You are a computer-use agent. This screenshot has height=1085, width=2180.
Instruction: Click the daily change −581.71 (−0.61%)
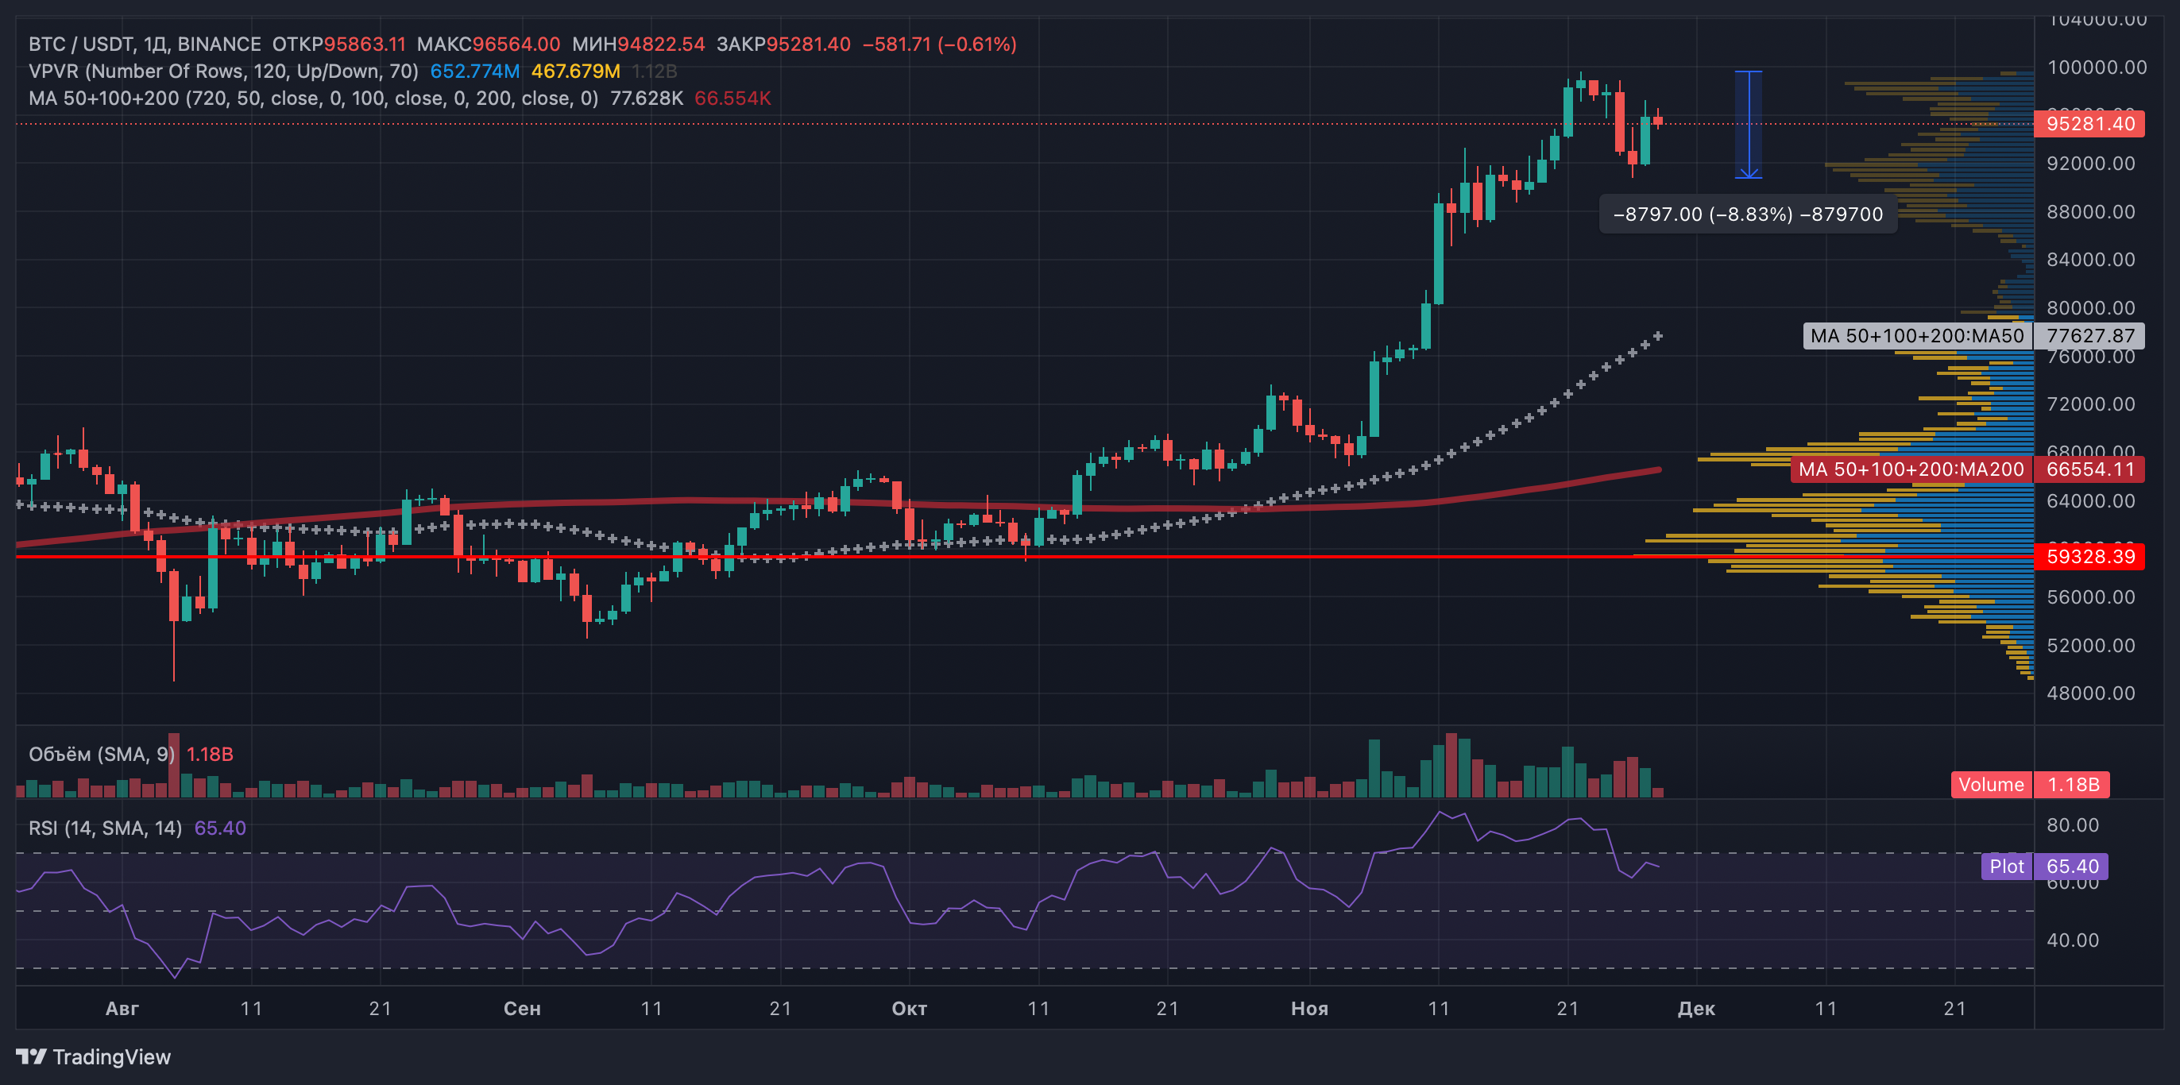[939, 44]
